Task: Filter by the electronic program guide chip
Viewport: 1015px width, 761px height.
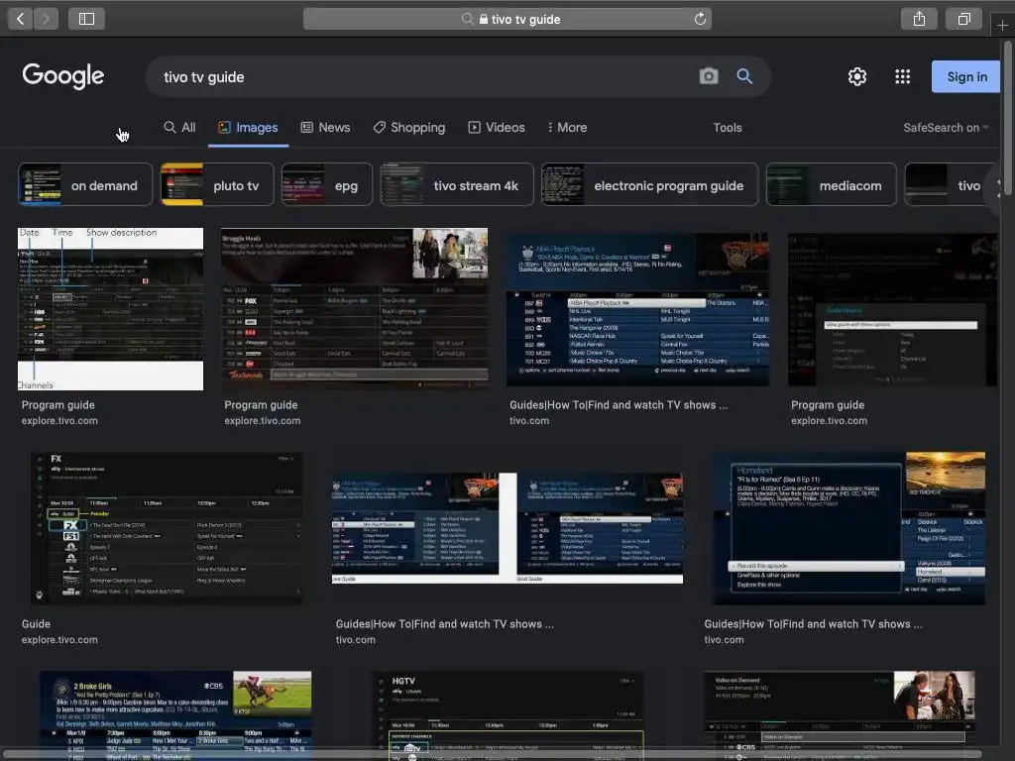Action: pos(650,185)
